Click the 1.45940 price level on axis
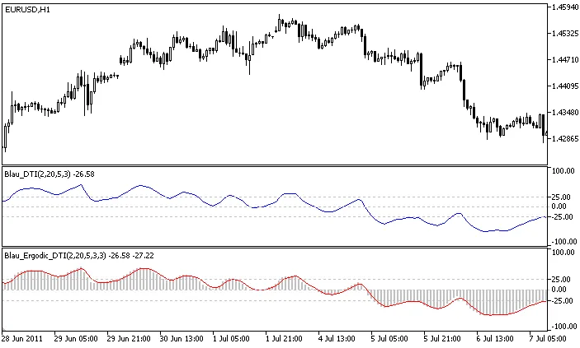Viewport: 580px width, 348px height. pos(563,7)
